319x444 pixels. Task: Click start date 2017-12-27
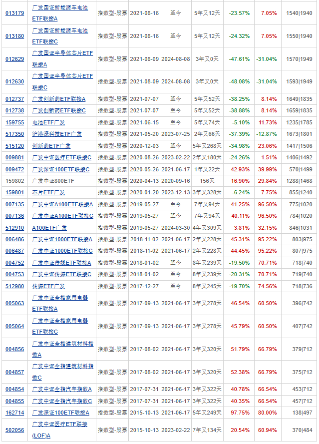[144, 287]
